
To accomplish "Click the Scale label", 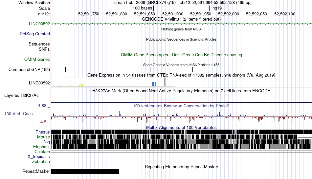I will [x=44, y=8].
